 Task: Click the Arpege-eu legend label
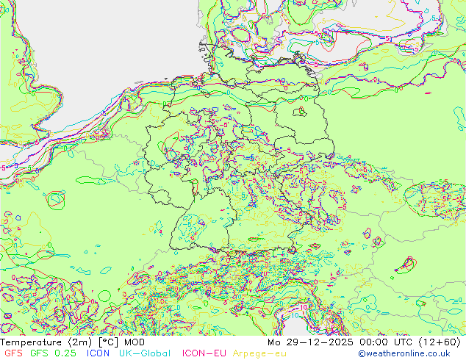259,353
